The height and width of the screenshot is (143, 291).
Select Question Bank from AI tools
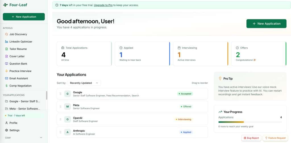click(x=24, y=64)
